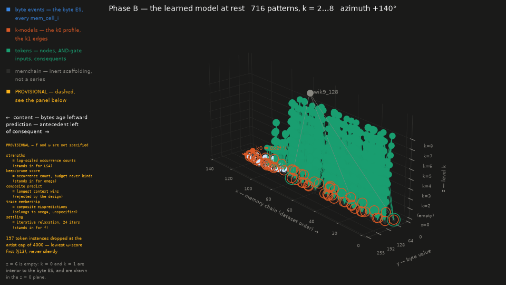Click the green tokens legend square

8,51
